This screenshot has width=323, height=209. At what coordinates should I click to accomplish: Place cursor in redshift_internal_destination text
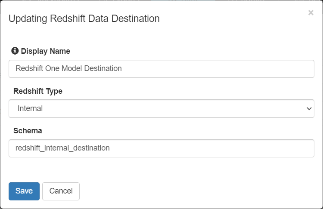[62, 148]
